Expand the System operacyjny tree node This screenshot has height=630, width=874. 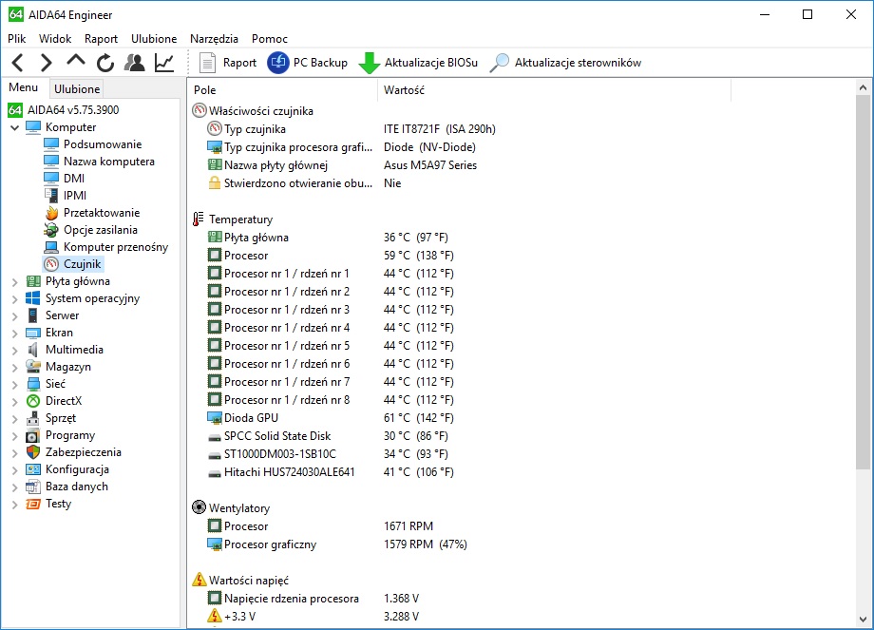15,299
